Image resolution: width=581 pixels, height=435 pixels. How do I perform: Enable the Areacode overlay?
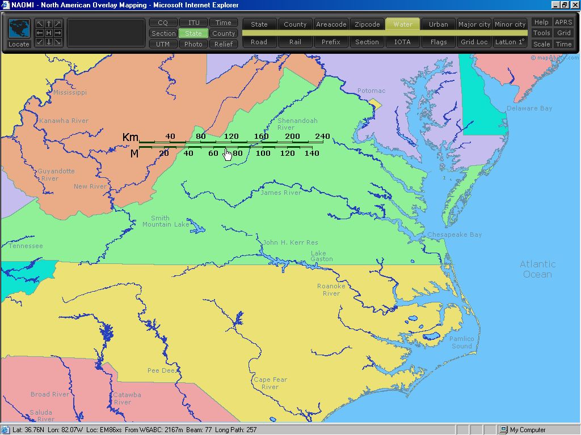[x=331, y=24]
